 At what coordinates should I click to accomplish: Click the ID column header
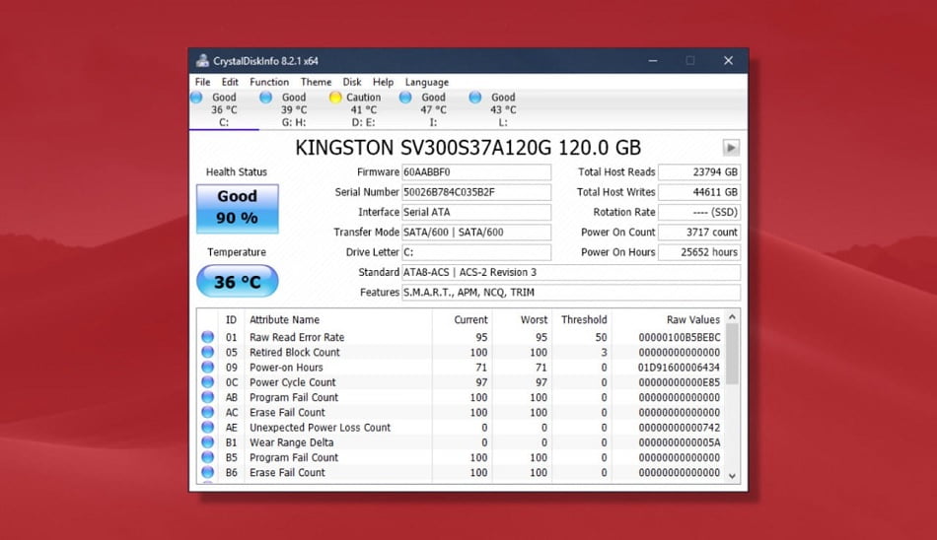point(231,319)
